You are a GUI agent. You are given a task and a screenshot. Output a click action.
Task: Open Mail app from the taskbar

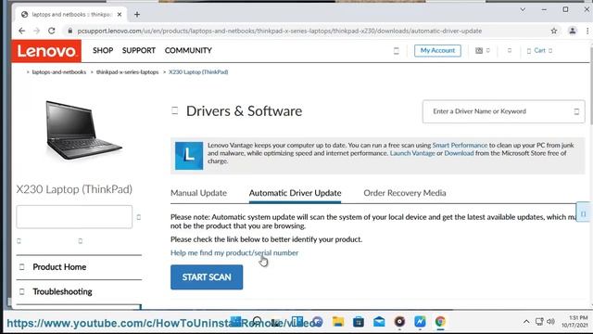point(379,322)
